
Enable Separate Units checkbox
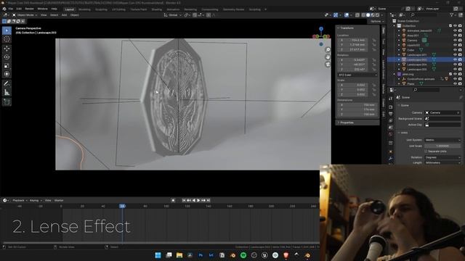[x=426, y=152]
